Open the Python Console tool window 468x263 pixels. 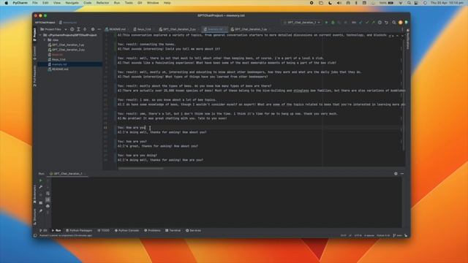tap(127, 231)
